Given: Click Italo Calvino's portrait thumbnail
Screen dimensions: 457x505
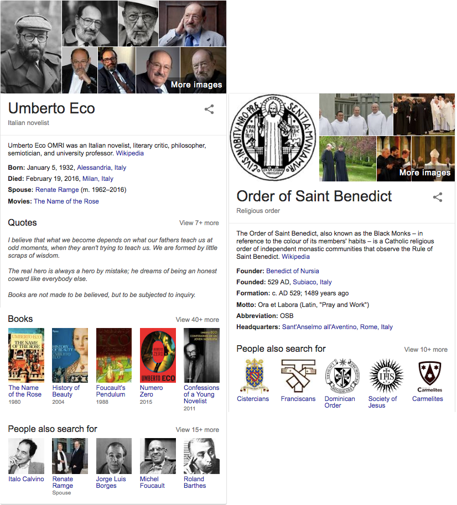Looking at the screenshot, I should 26,456.
